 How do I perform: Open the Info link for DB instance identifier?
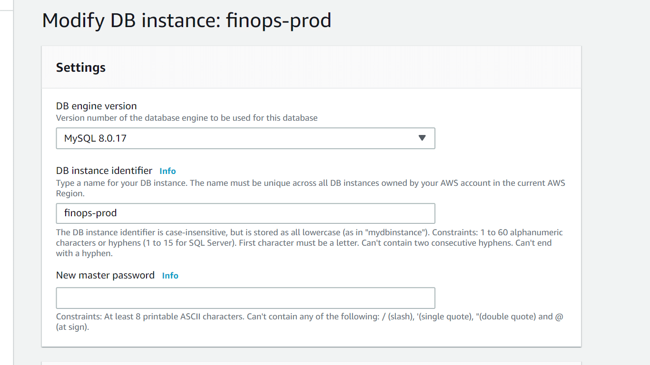tap(167, 171)
